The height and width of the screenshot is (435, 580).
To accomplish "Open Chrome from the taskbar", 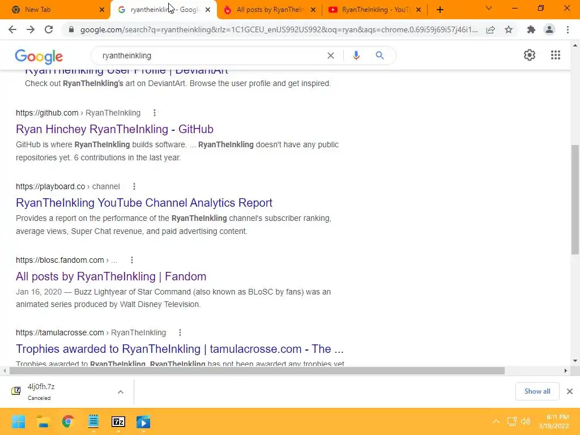I will point(68,421).
